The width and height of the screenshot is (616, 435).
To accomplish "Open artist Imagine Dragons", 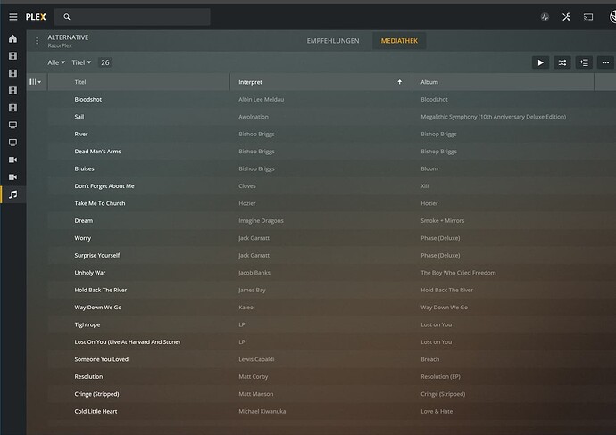I will coord(261,220).
